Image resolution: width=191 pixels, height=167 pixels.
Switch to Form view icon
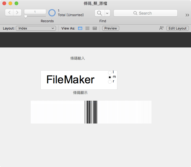click(80, 28)
